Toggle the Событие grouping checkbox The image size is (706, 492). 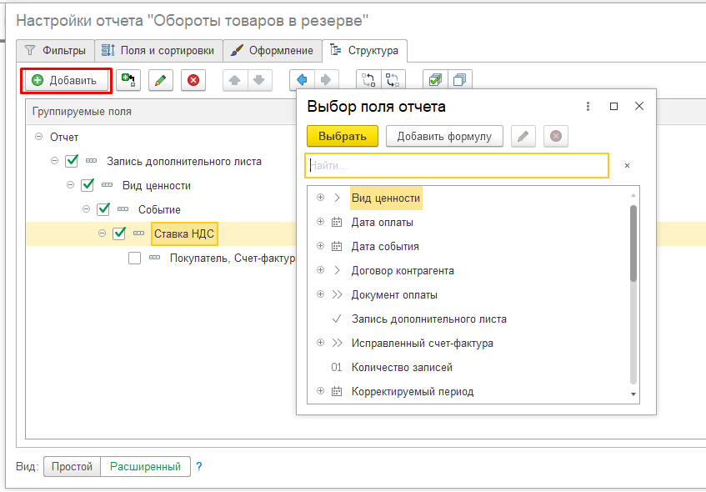click(x=103, y=209)
